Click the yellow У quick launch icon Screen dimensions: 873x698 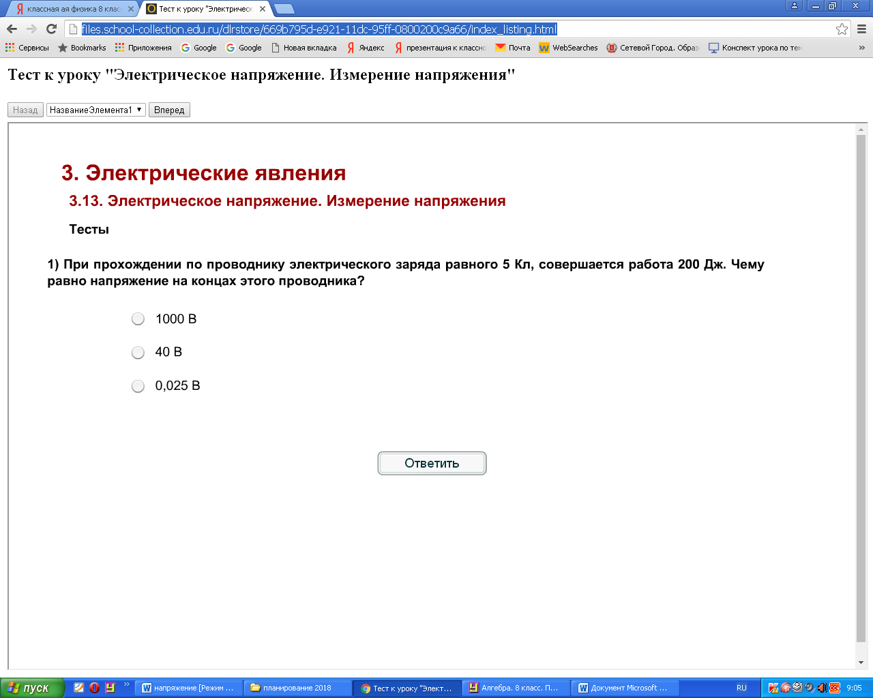[110, 688]
